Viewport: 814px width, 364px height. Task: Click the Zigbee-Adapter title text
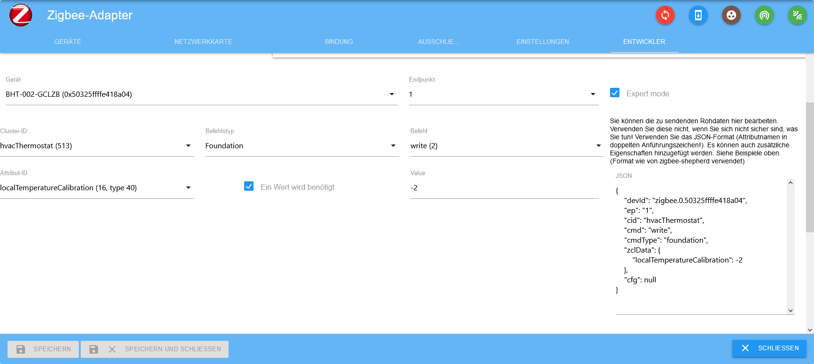(x=90, y=15)
